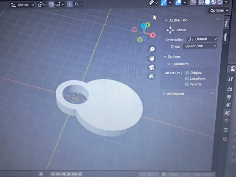Jump to timeline start

(x=53, y=174)
